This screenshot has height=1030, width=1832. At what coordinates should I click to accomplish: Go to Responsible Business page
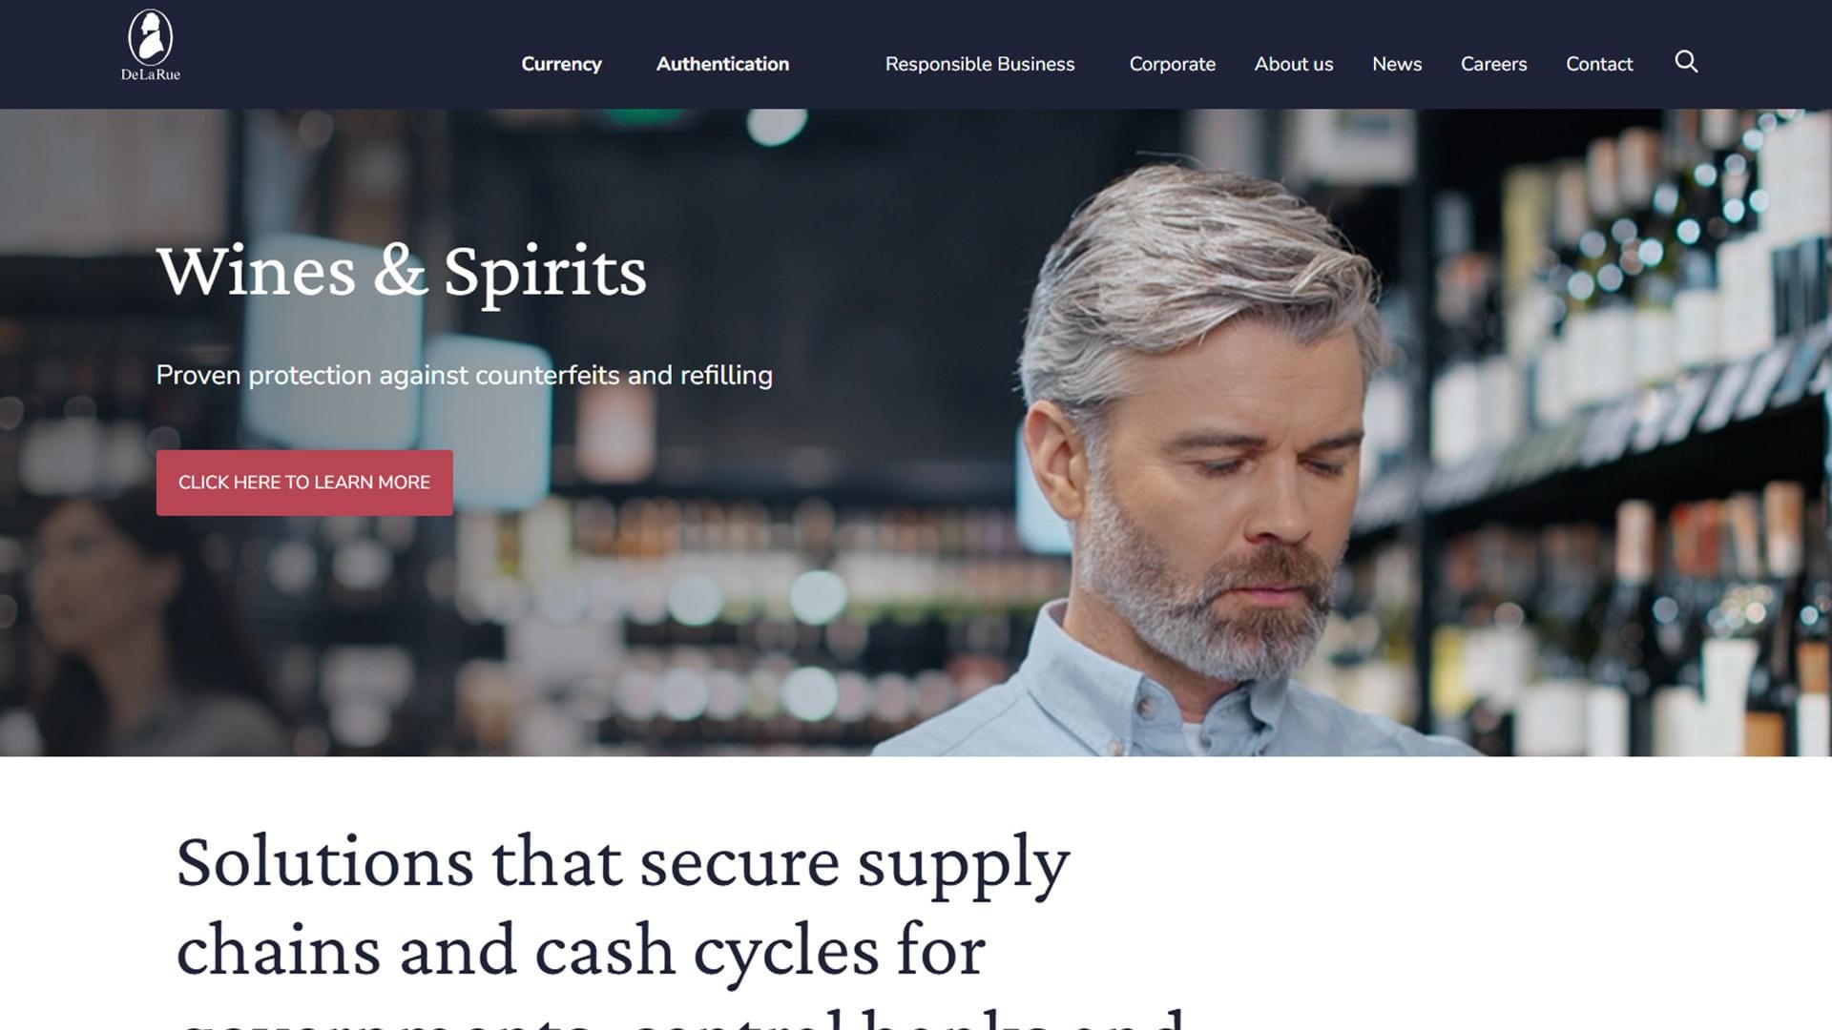coord(980,64)
